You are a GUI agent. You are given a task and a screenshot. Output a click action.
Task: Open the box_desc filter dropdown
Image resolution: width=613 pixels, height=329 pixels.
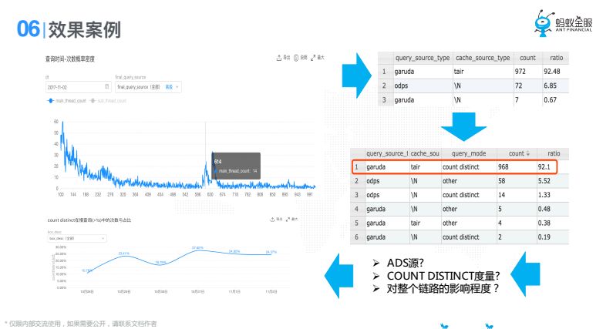[77, 238]
